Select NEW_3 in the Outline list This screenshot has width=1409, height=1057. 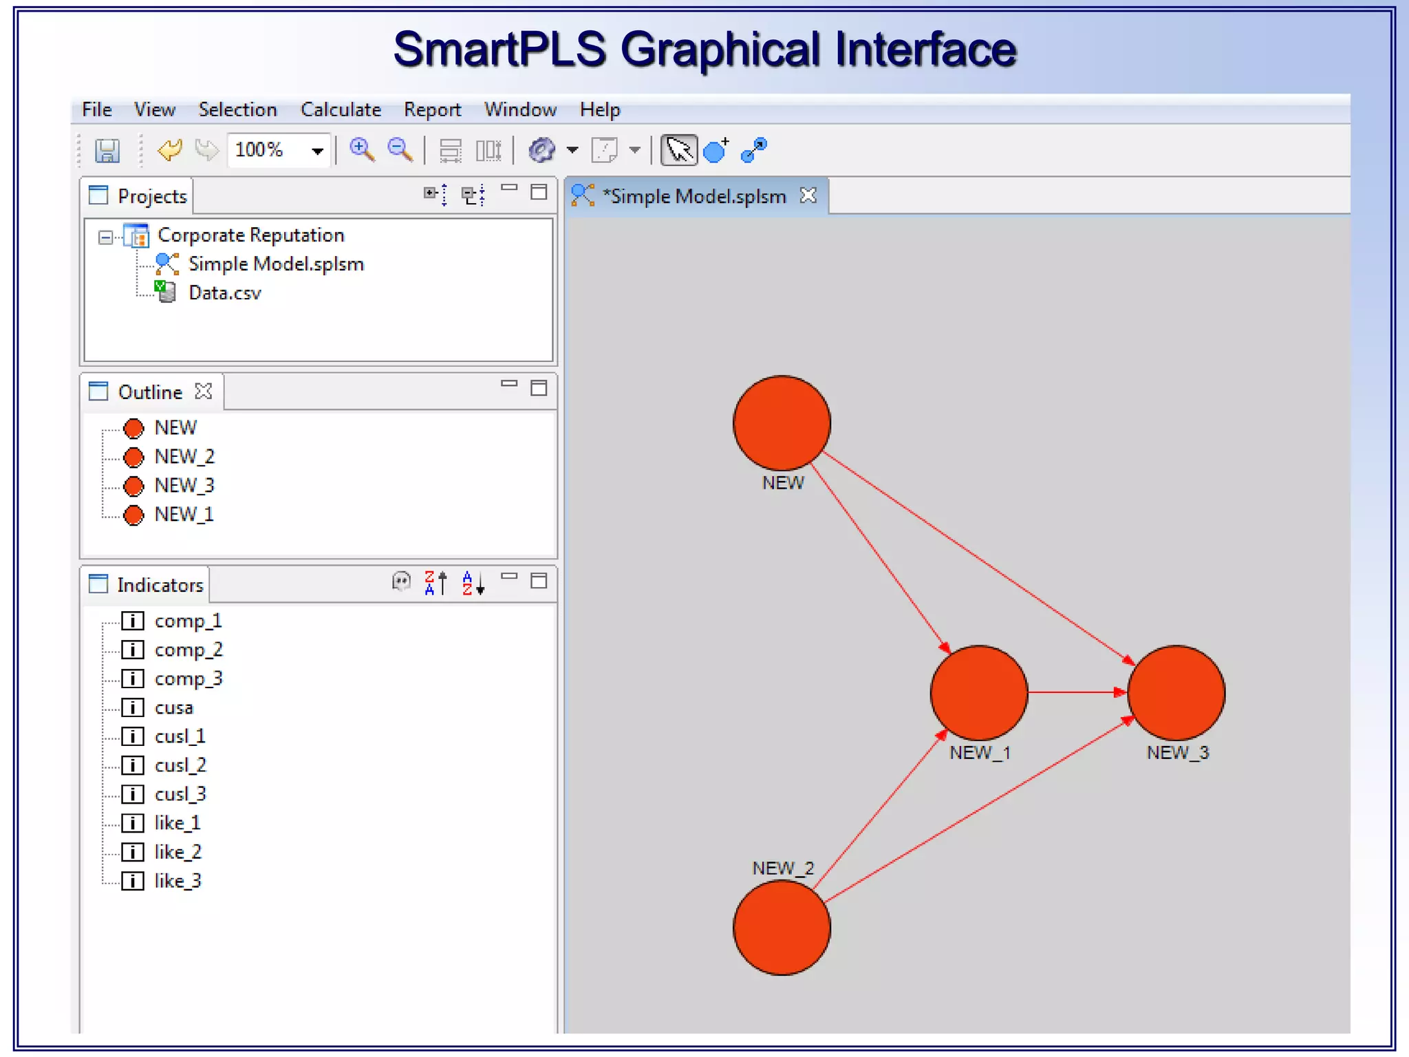[x=184, y=486]
